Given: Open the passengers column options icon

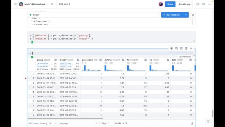Looking at the screenshot, I should 101,60.
